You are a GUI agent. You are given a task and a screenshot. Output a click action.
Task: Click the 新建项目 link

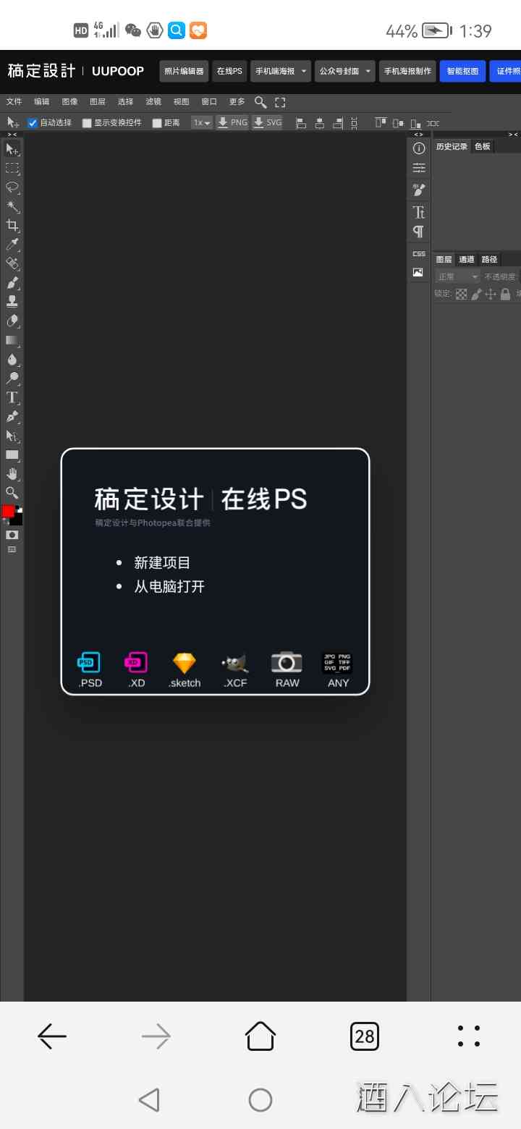pos(162,562)
